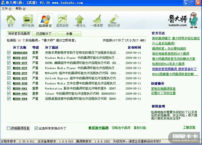Open the MS09-044 patch link
The height and width of the screenshot is (145, 202).
tap(20, 99)
